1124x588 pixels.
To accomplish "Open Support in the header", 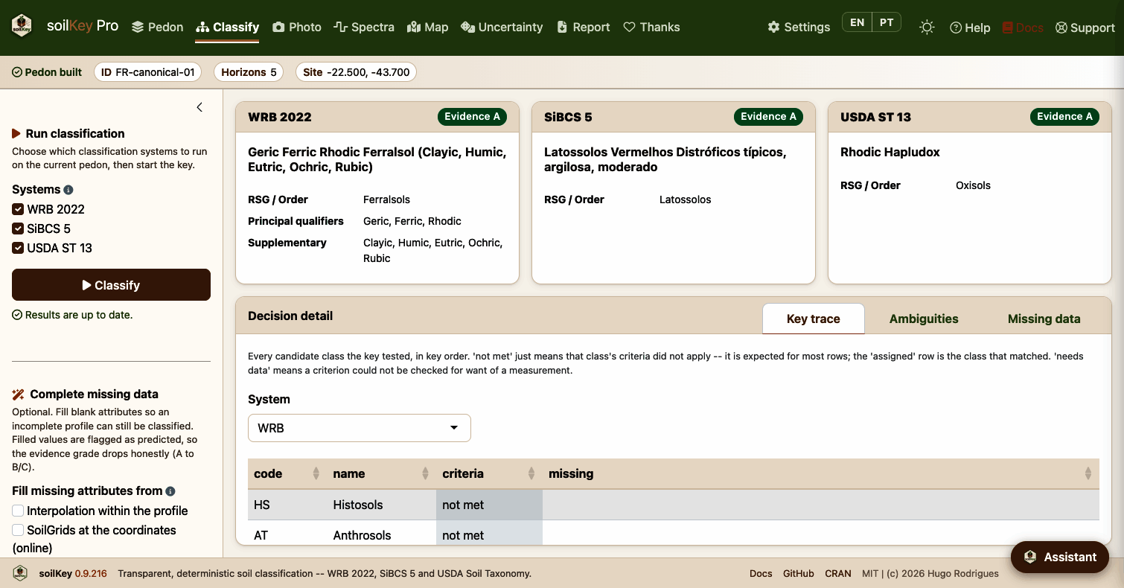I will 1085,28.
